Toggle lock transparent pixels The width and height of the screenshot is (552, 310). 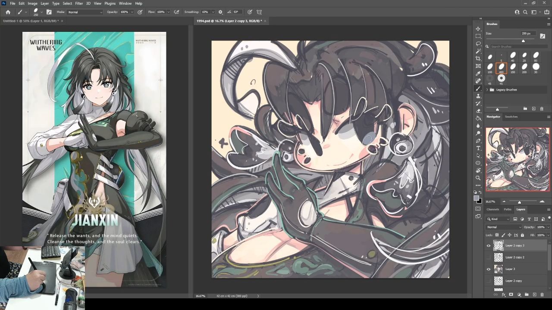point(497,235)
